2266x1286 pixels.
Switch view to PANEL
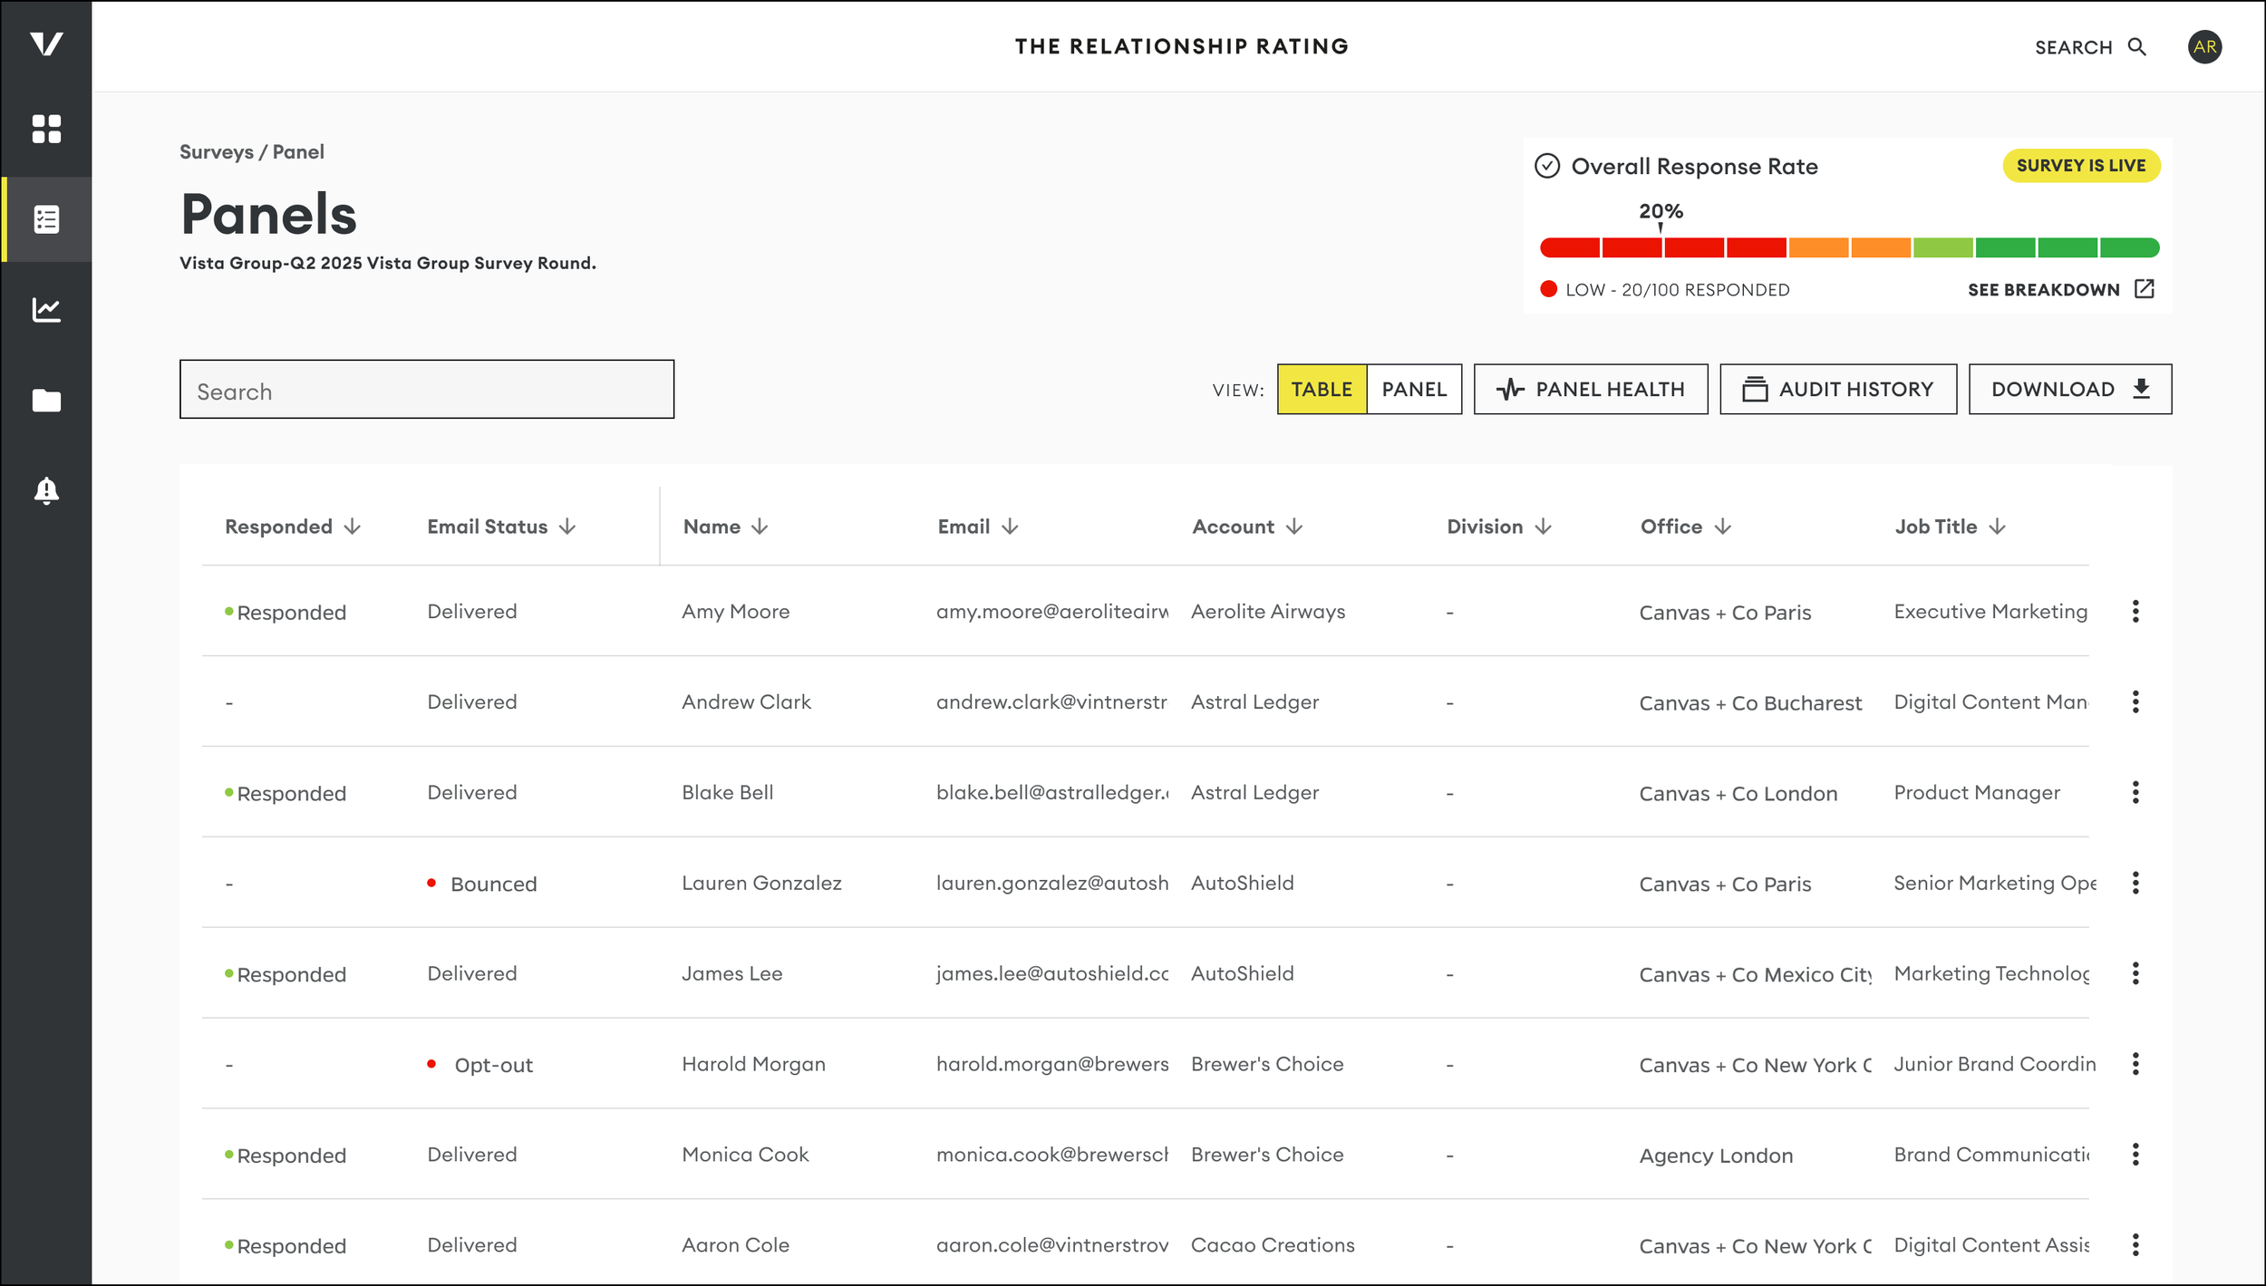tap(1413, 390)
